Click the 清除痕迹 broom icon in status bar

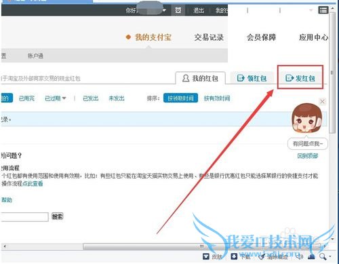coord(262,257)
